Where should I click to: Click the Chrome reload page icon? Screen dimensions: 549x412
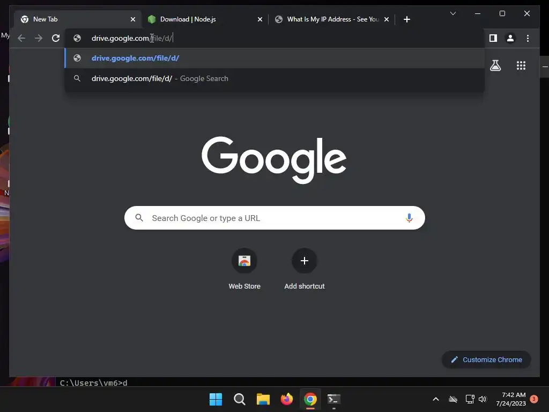point(56,38)
